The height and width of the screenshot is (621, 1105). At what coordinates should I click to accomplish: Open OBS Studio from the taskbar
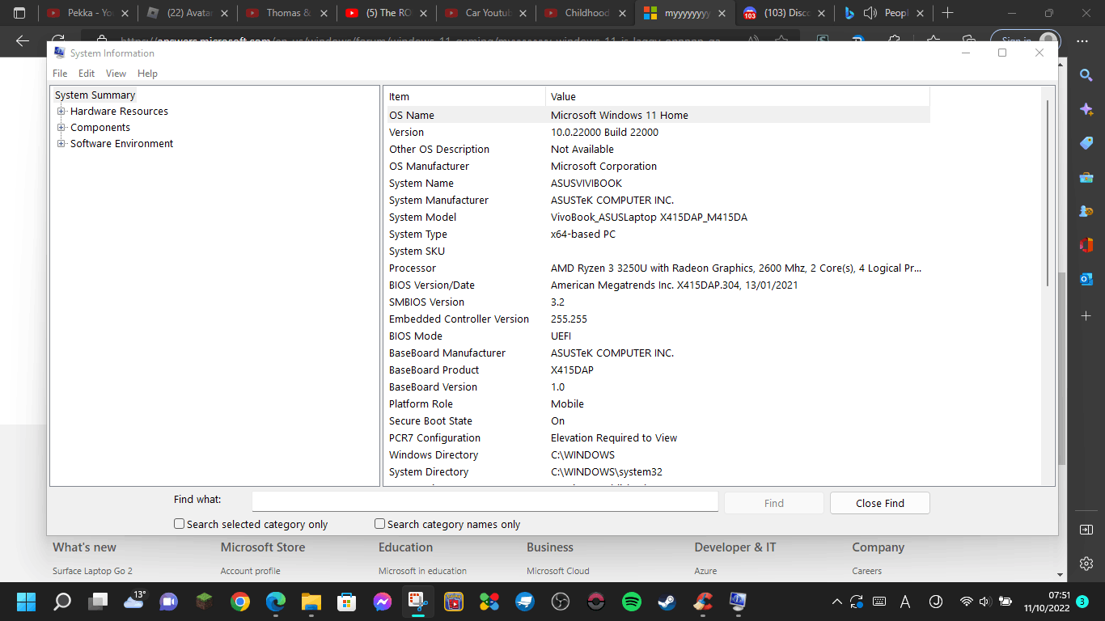click(x=561, y=602)
